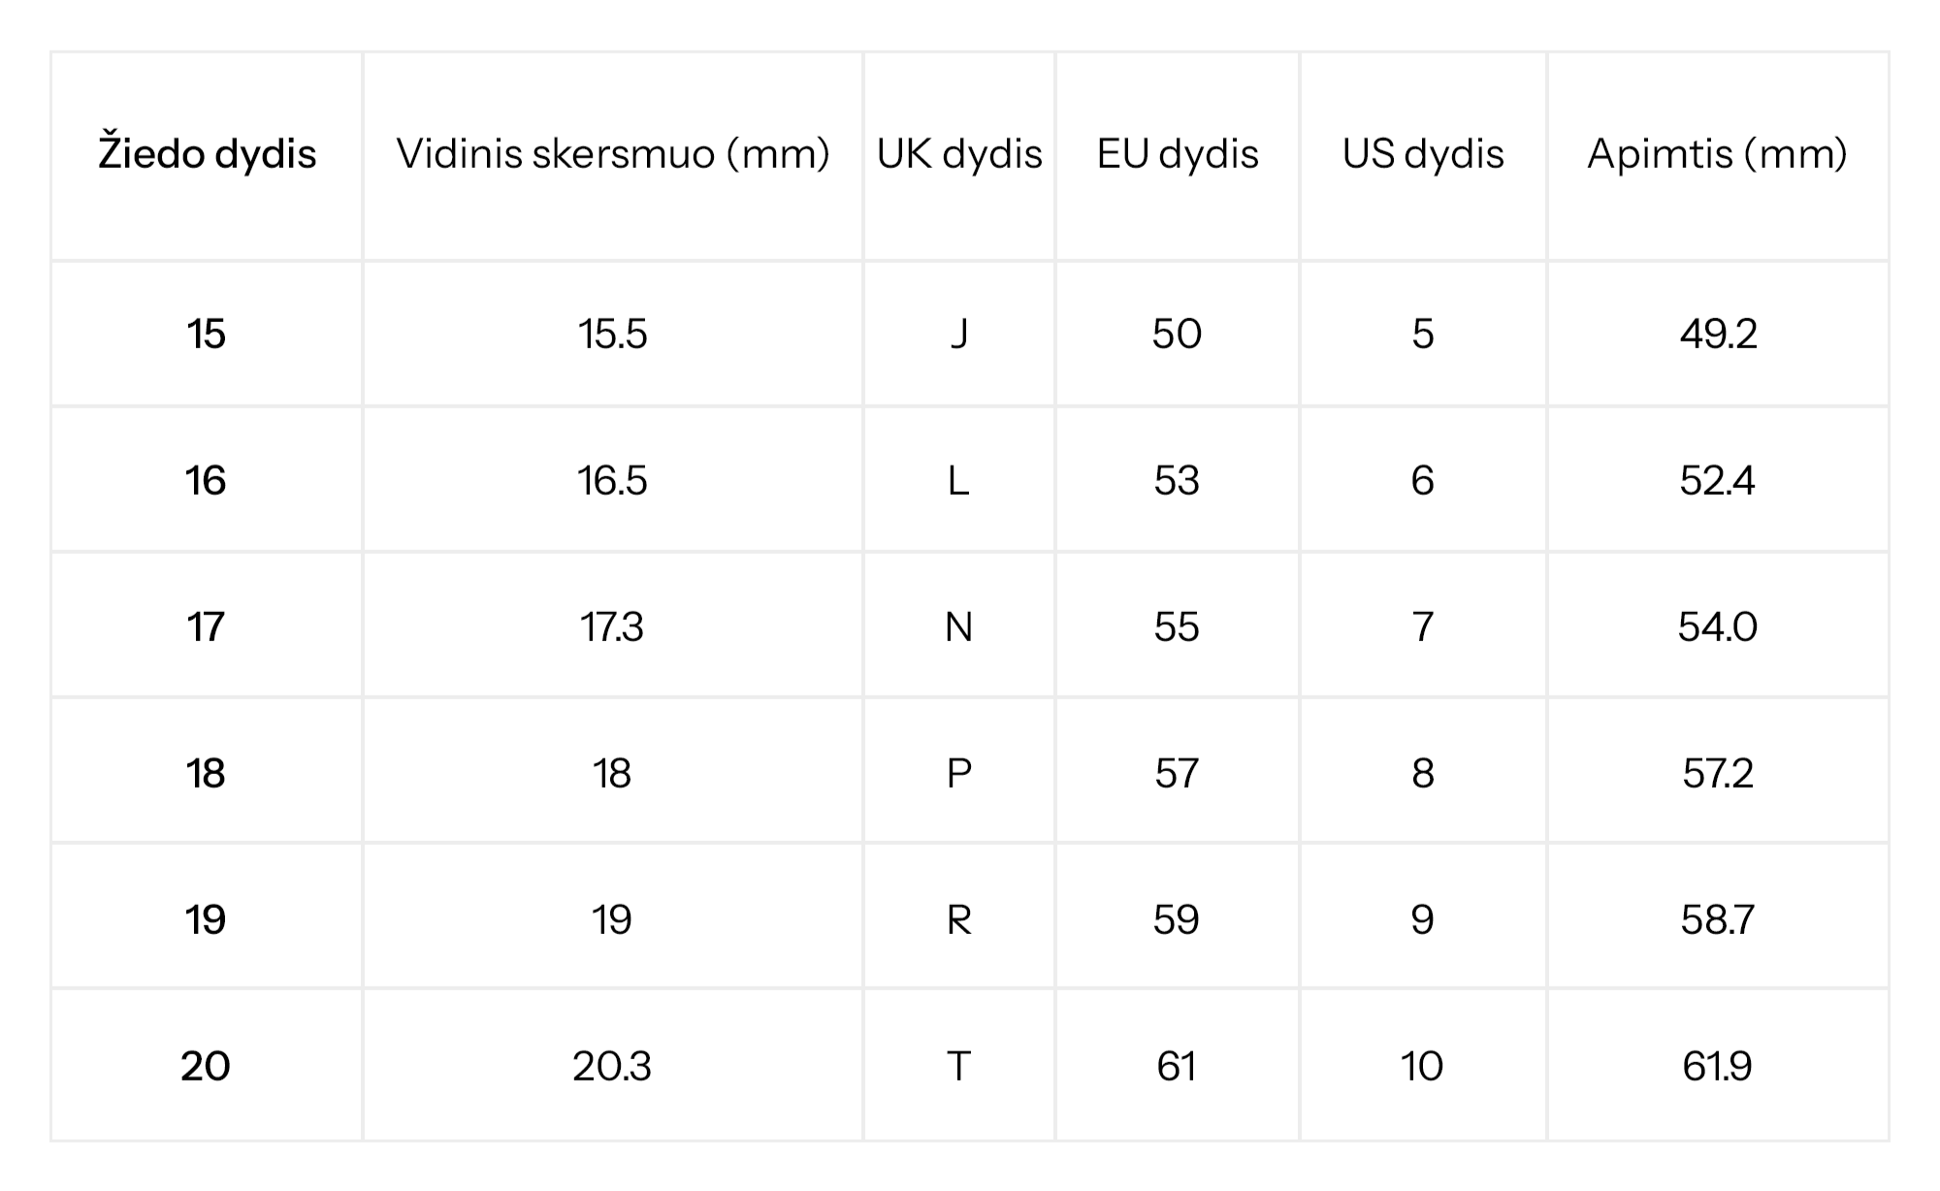Click the 15.5 inner diameter value
1940x1191 pixels.
(x=612, y=335)
